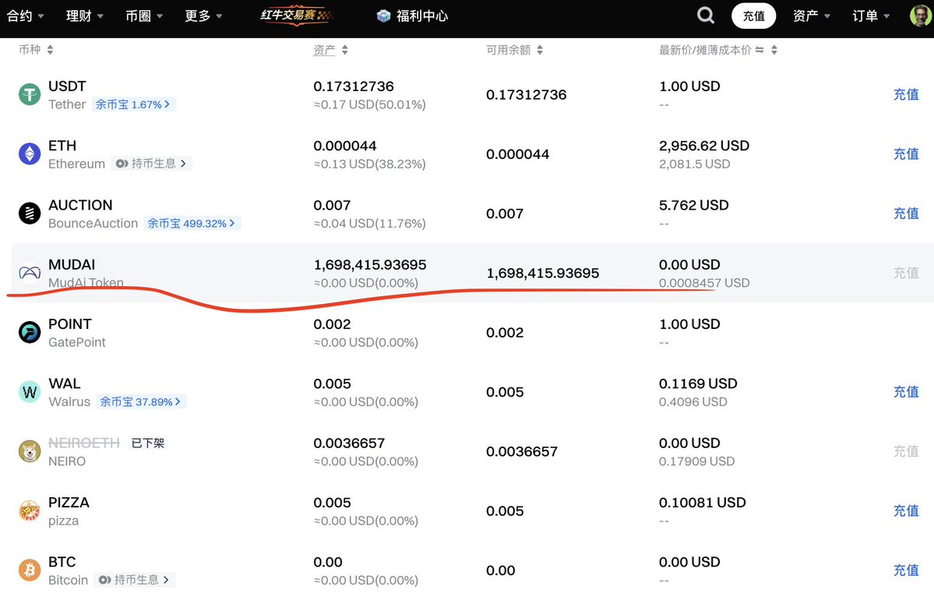934x604 pixels.
Task: Click the Bitcoin coin icon
Action: click(30, 570)
